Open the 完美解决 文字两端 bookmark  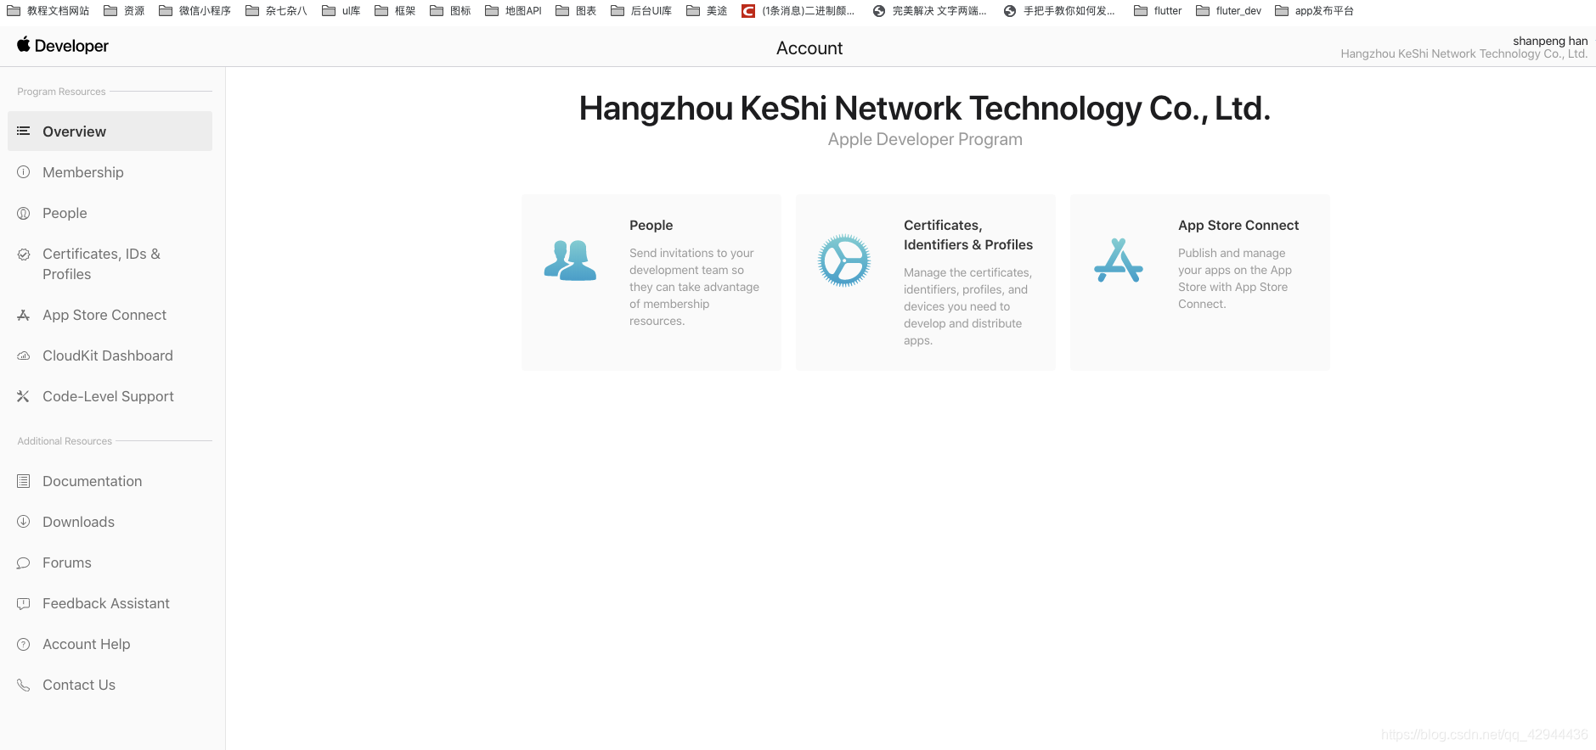point(930,11)
